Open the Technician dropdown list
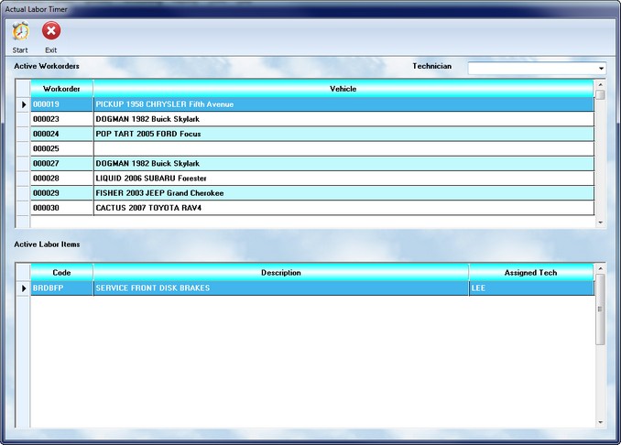Screen dimensions: 621x445 tap(601, 68)
